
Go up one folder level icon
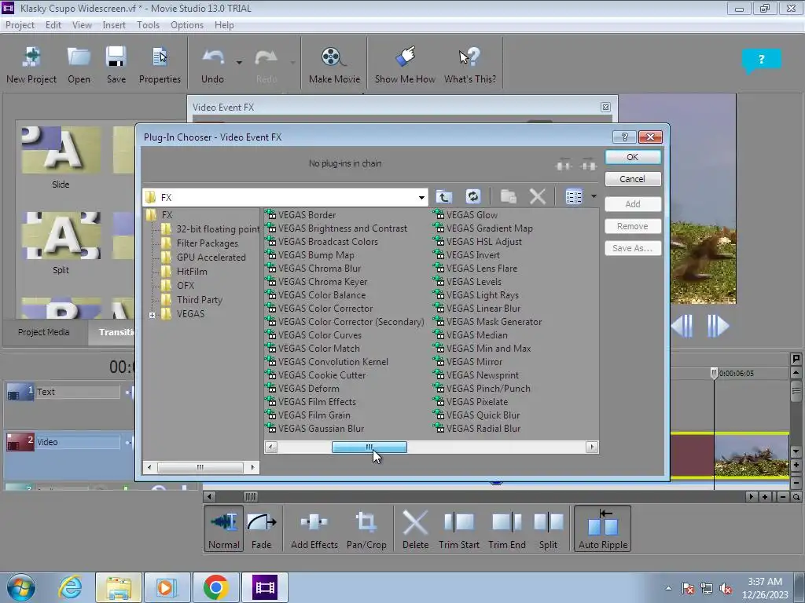point(444,196)
